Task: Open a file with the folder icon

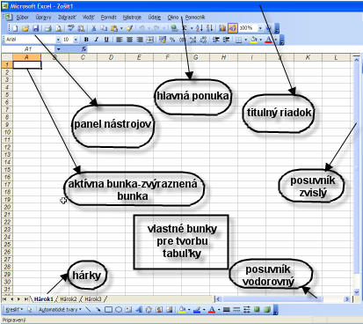Action: (x=25, y=28)
